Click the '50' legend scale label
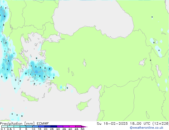This screenshot has height=130, width=169. [x=82, y=129]
